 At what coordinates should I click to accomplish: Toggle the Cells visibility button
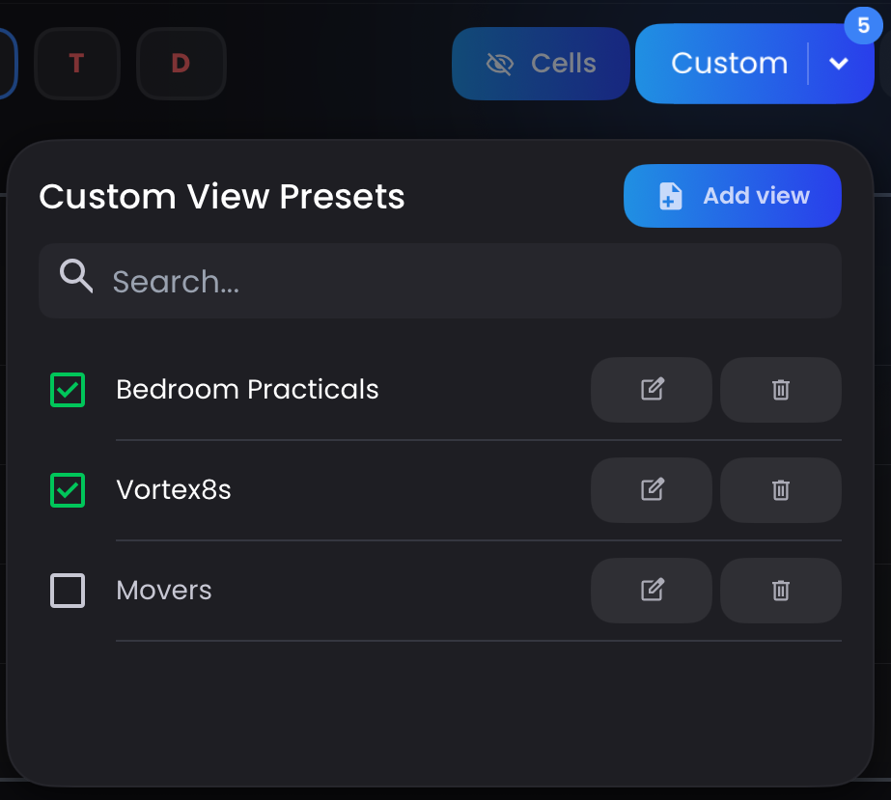pos(541,64)
